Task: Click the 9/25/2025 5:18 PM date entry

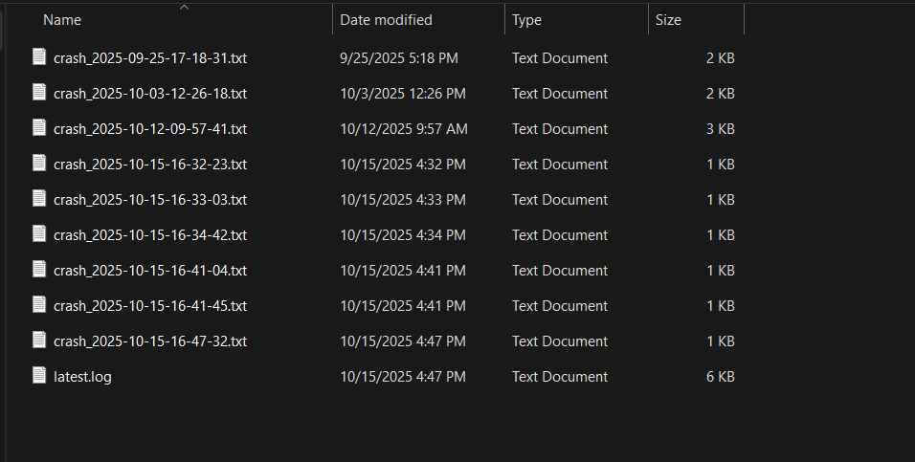Action: [399, 58]
